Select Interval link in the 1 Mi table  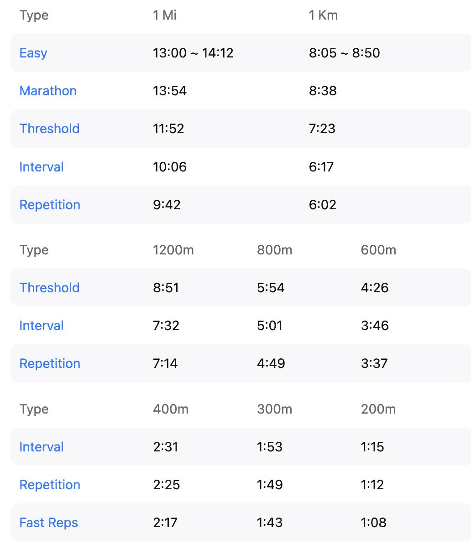[x=42, y=167]
